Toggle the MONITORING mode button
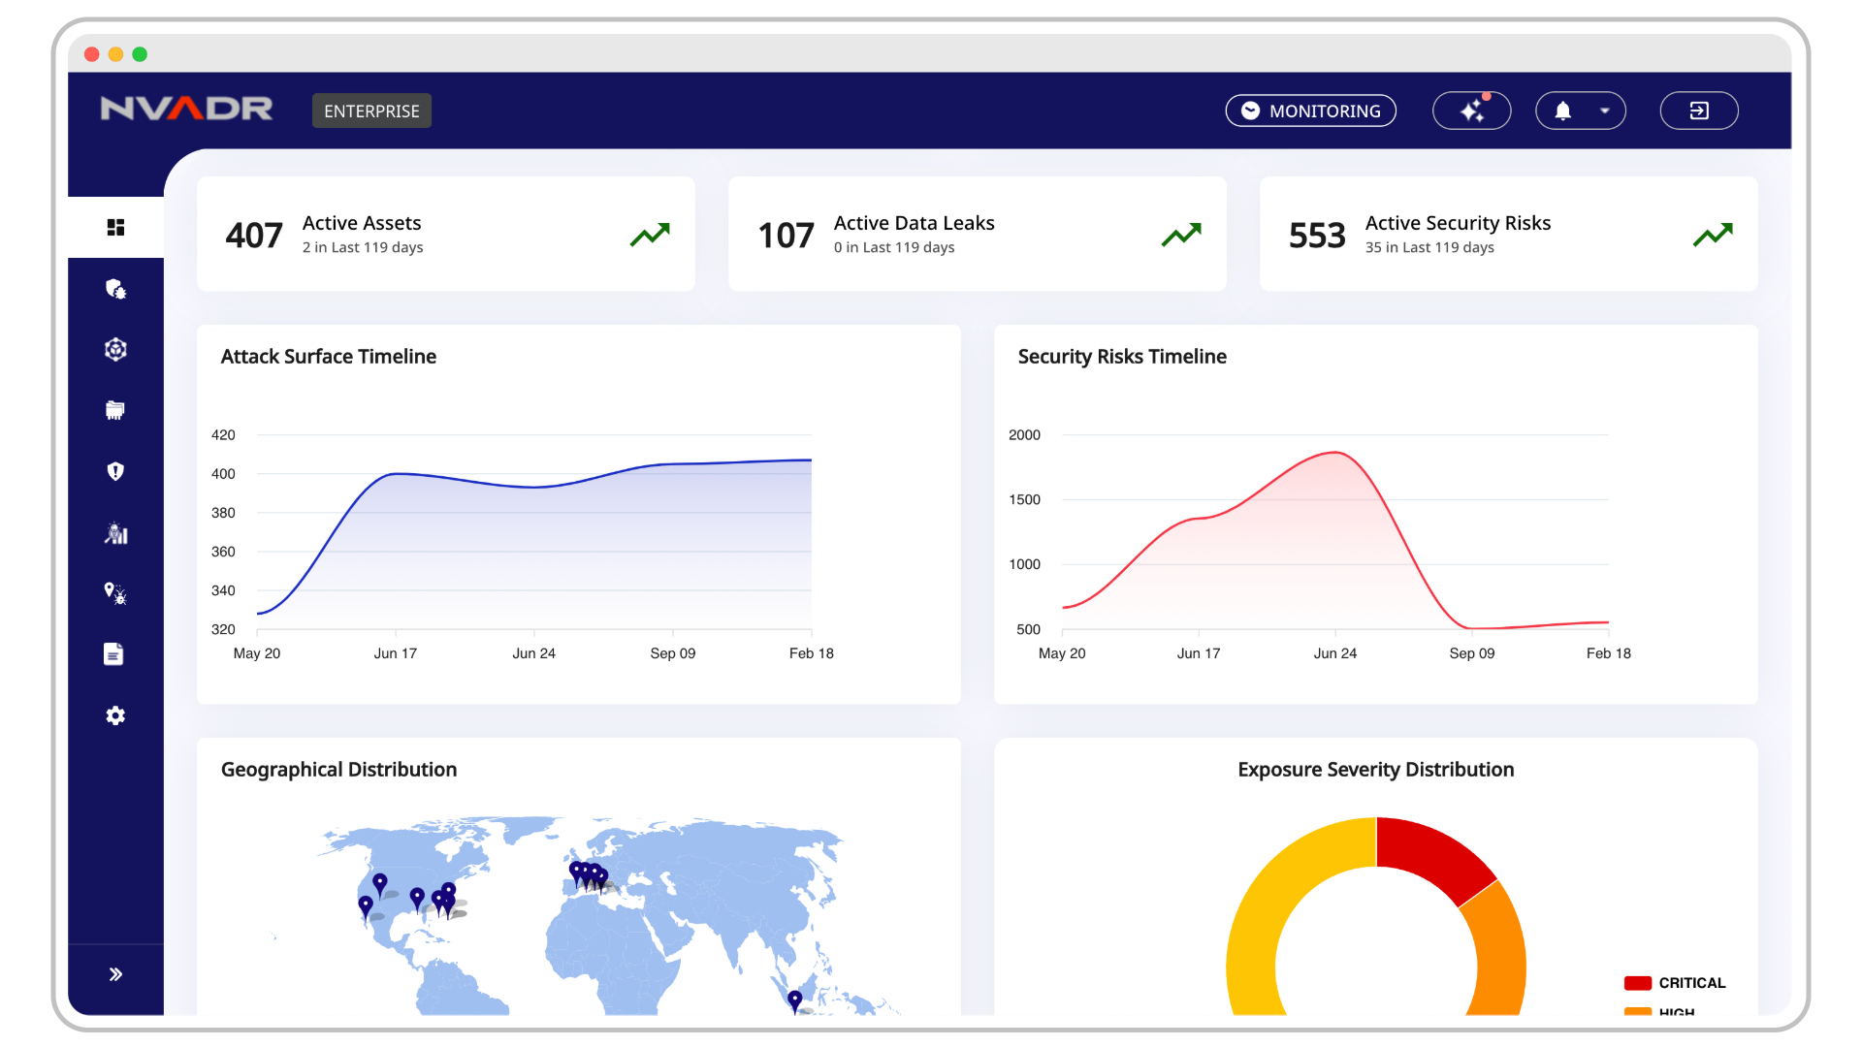This screenshot has height=1047, width=1862. 1310,111
